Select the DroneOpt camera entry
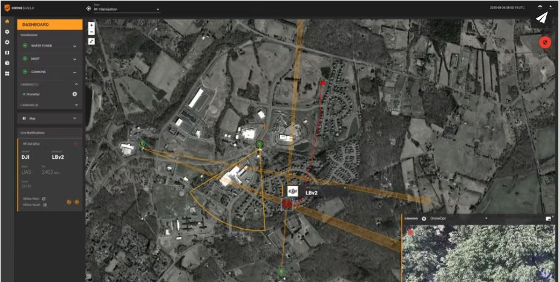This screenshot has height=282, width=559. (x=33, y=94)
